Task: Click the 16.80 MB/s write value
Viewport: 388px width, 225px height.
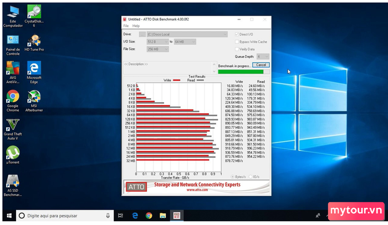Action: [234, 86]
